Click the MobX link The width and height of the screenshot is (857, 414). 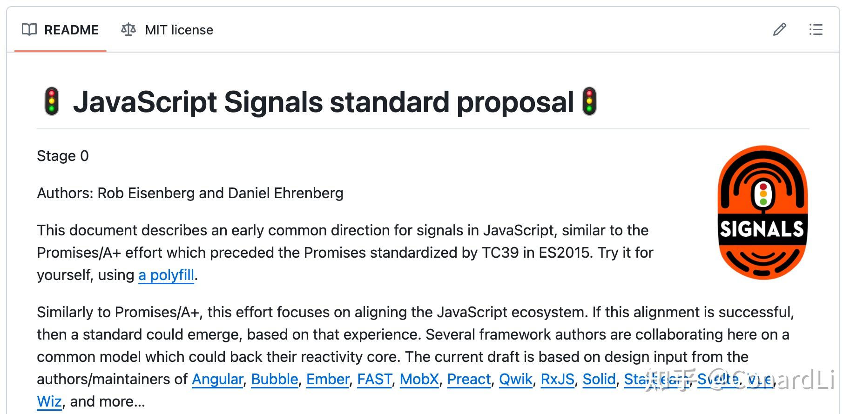click(418, 379)
